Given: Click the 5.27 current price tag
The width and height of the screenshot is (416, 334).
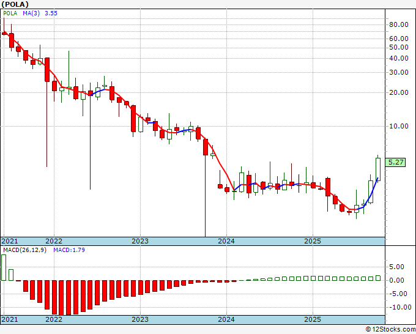Looking at the screenshot, I should coord(395,162).
